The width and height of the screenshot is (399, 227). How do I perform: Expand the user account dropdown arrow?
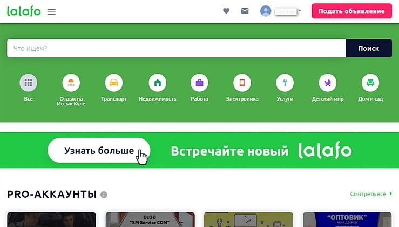300,11
